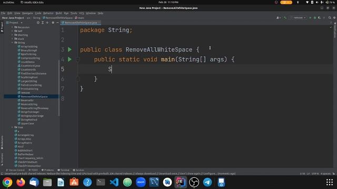Open Telegram from the dock
Screen dimensions: 337x189
(207, 182)
